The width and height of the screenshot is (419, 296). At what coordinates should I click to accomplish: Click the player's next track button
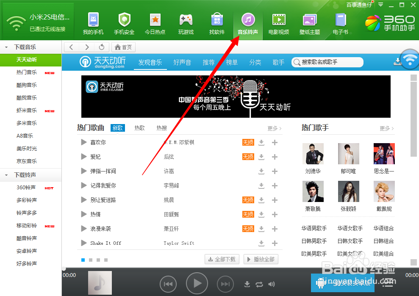coord(225,284)
